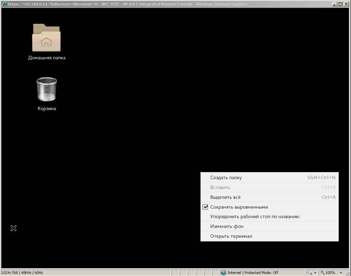Expand the zoom level dropdown arrow
This screenshot has height=276, width=351.
coord(341,273)
